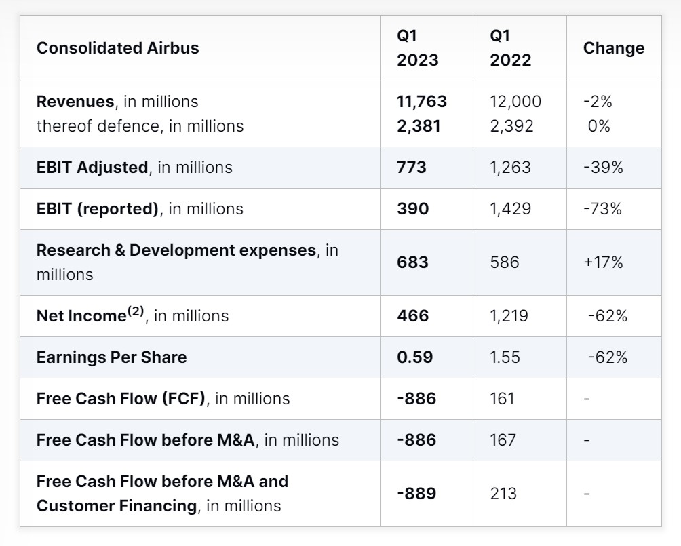Click the -39% change value
This screenshot has width=681, height=546.
pos(603,168)
